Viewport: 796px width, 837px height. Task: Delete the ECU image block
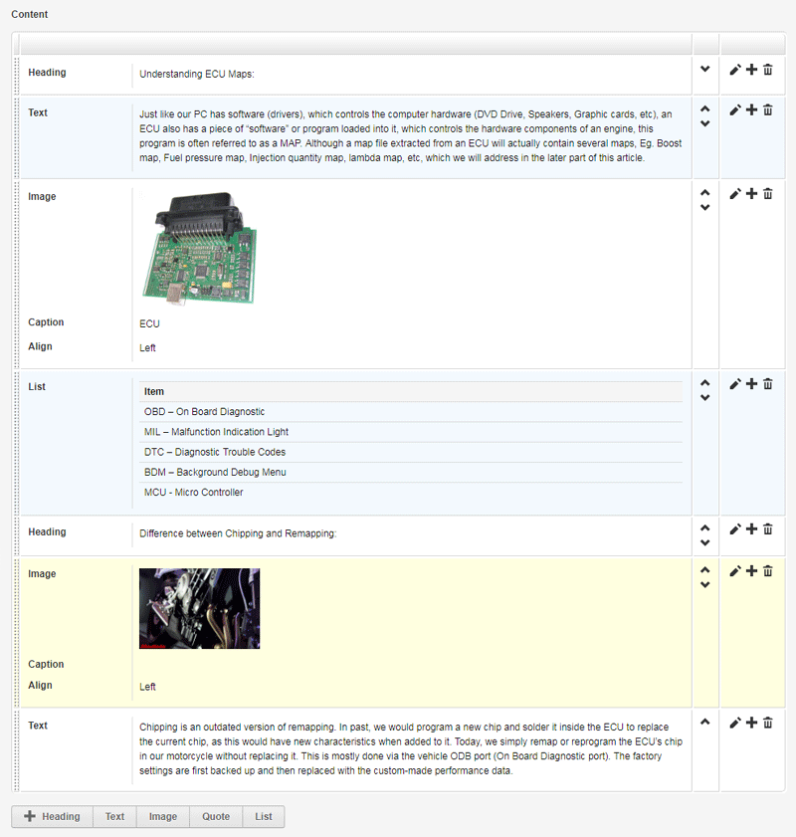[x=768, y=194]
